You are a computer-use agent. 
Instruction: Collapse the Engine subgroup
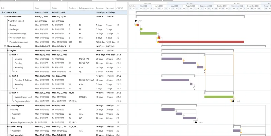[7, 50]
